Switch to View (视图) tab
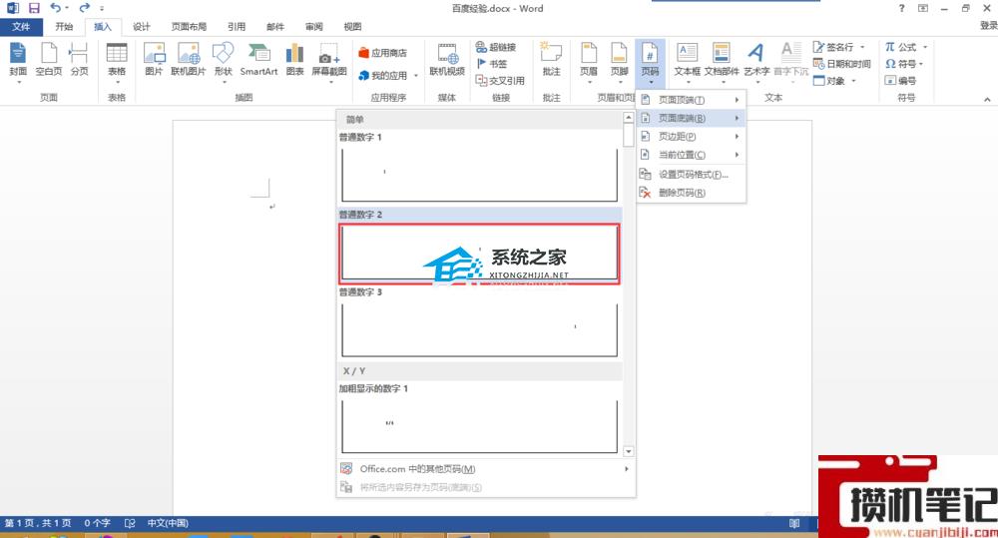Viewport: 998px width, 538px height. click(x=352, y=27)
